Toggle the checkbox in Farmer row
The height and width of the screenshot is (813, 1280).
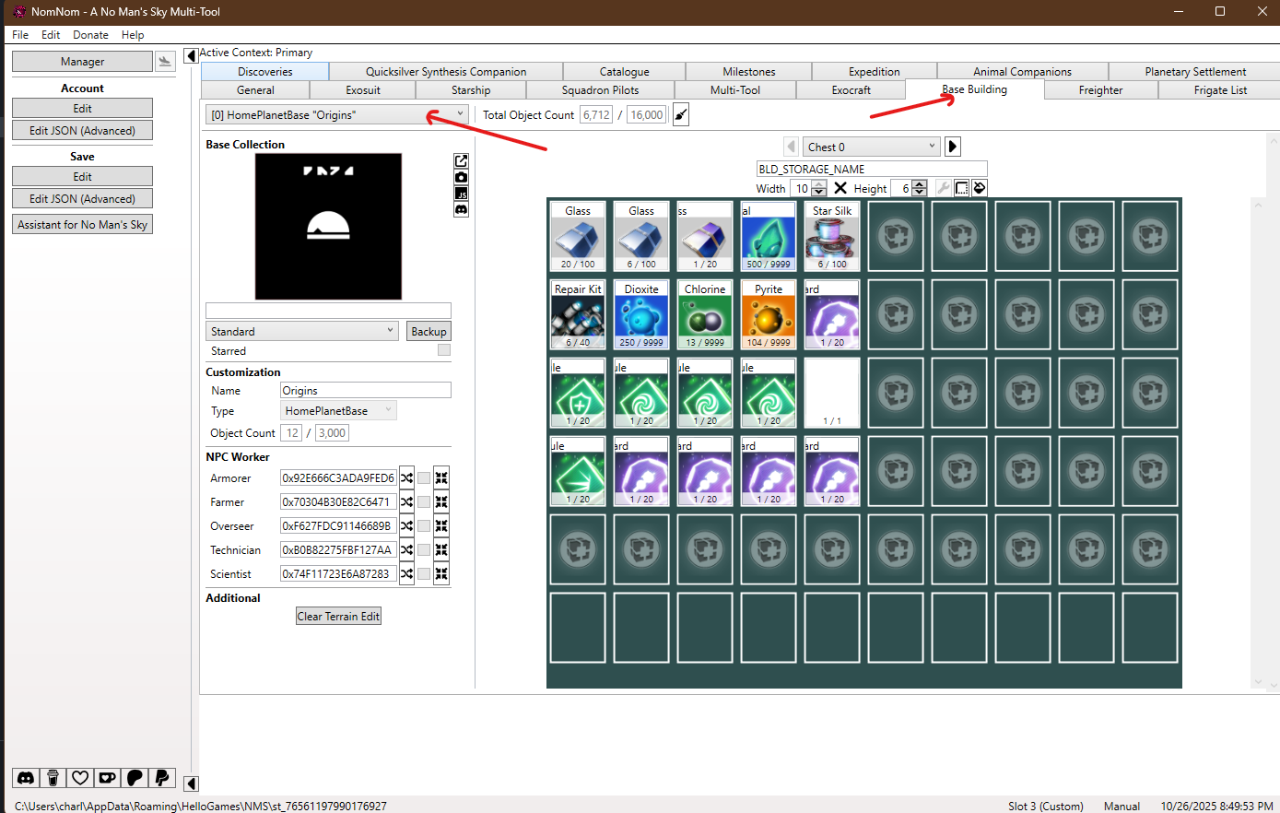point(424,502)
